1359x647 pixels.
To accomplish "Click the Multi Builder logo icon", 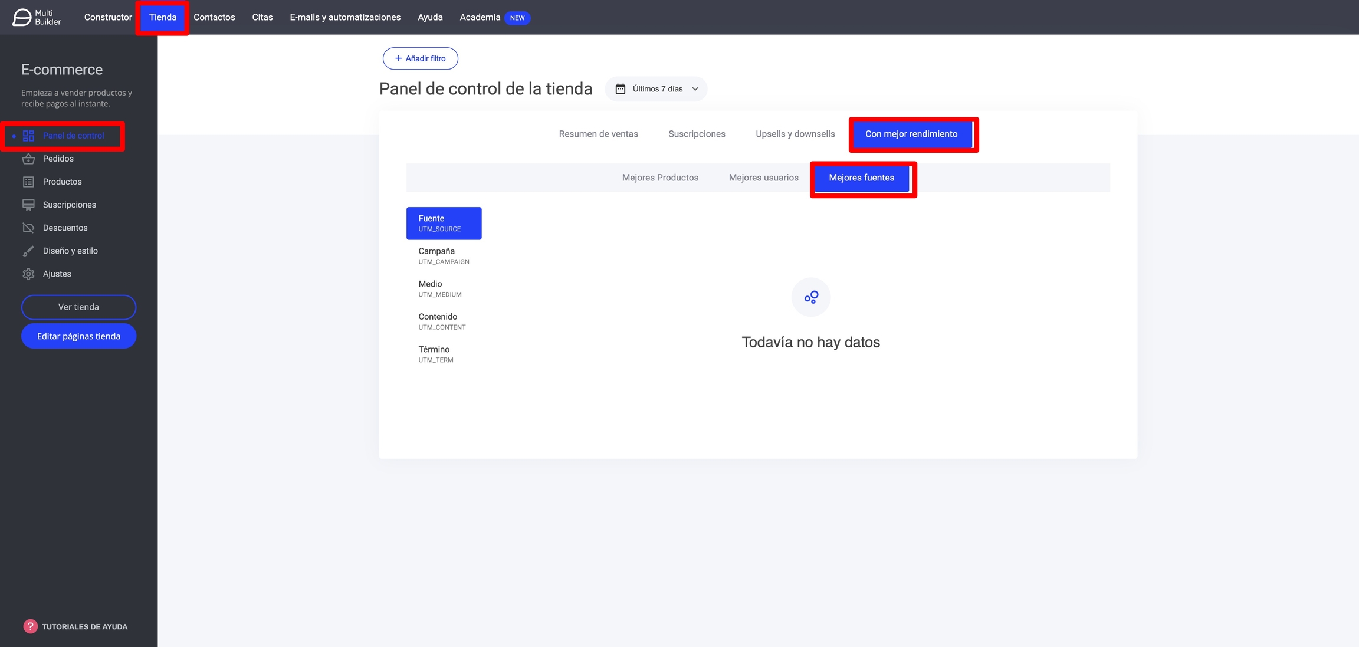I will 22,17.
